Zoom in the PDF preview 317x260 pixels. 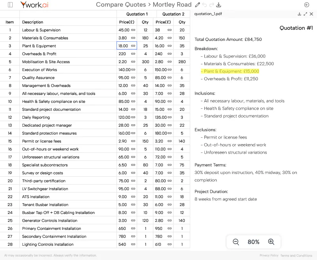pyautogui.click(x=271, y=242)
